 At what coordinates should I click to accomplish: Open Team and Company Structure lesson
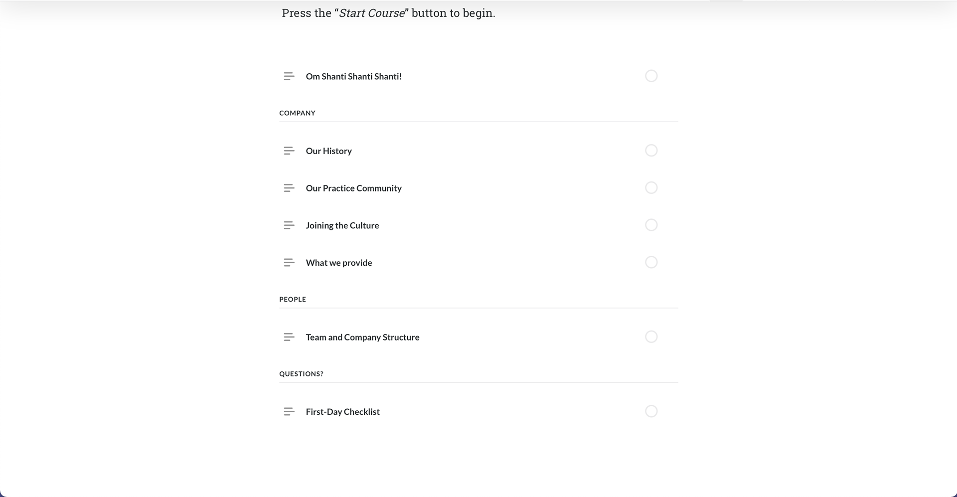pyautogui.click(x=362, y=337)
